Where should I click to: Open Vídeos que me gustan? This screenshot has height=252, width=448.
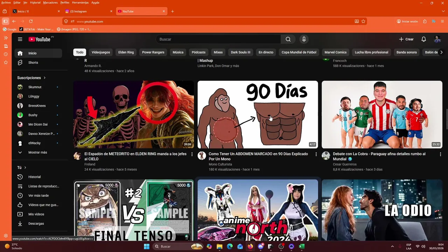pos(38,205)
